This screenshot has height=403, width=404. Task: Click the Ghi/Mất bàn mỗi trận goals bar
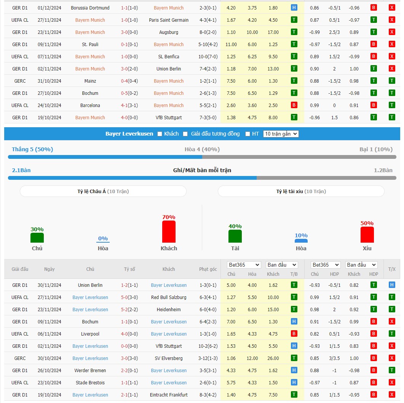pos(202,178)
